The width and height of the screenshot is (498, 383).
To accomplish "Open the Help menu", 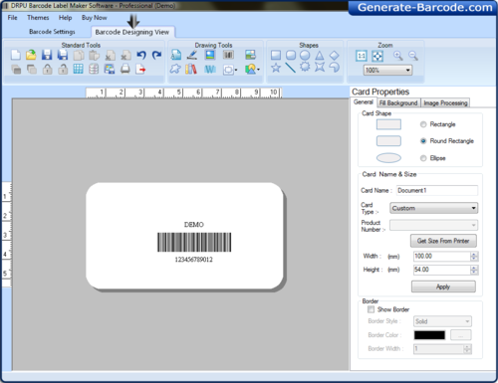I will pos(65,18).
